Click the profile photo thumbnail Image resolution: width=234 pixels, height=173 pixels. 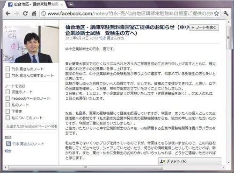coord(31,44)
